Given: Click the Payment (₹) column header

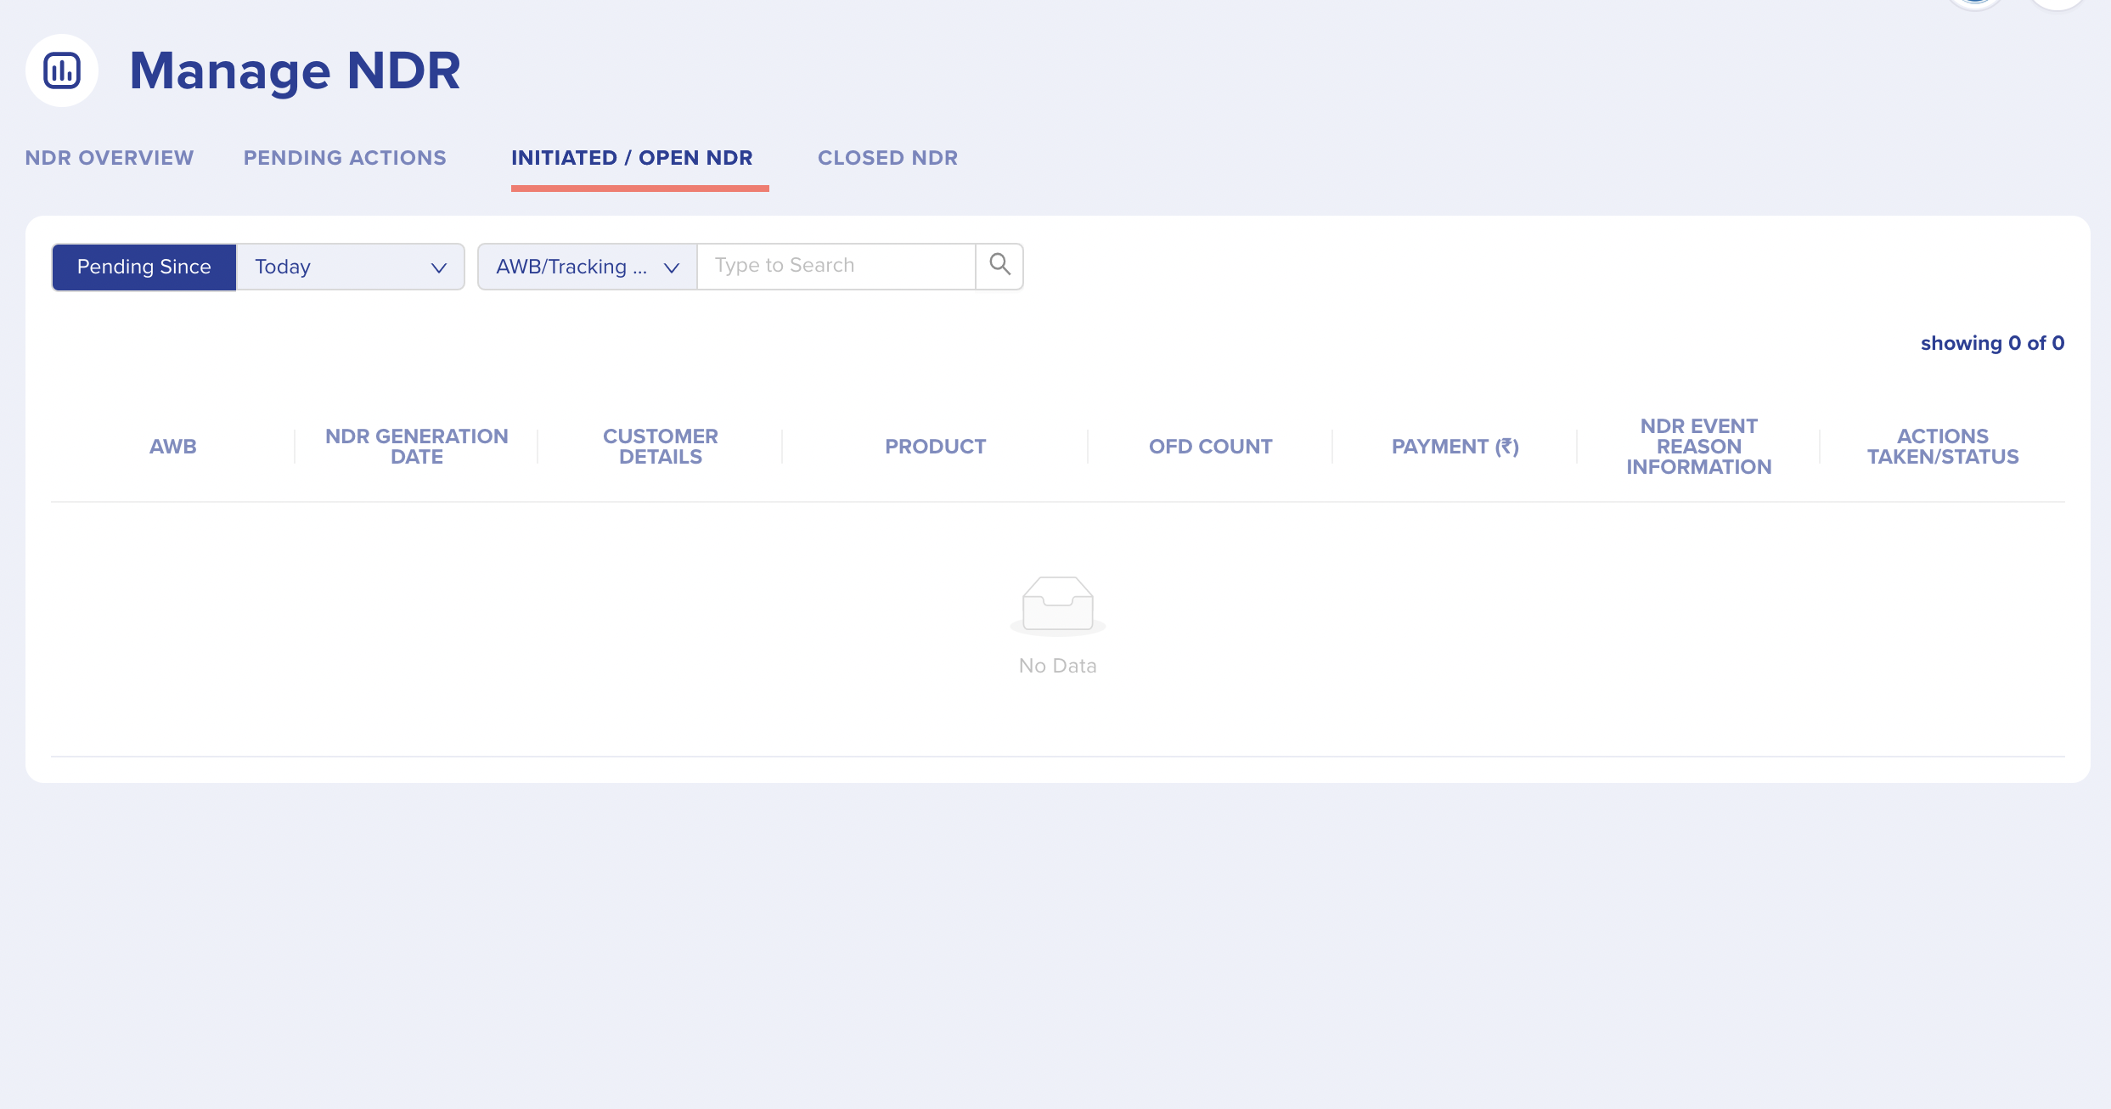Looking at the screenshot, I should point(1455,446).
